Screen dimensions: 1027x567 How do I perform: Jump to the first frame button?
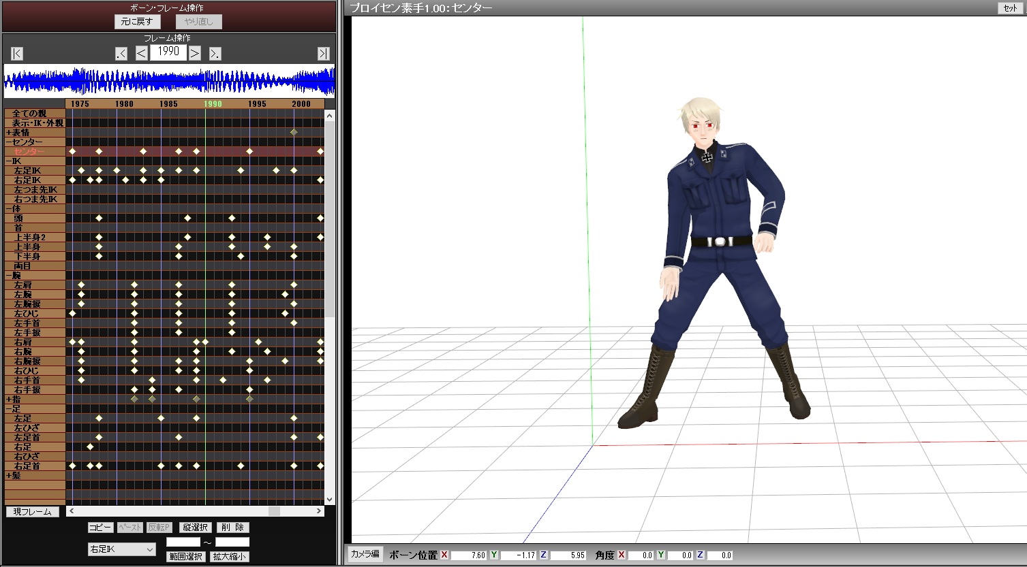coord(17,54)
